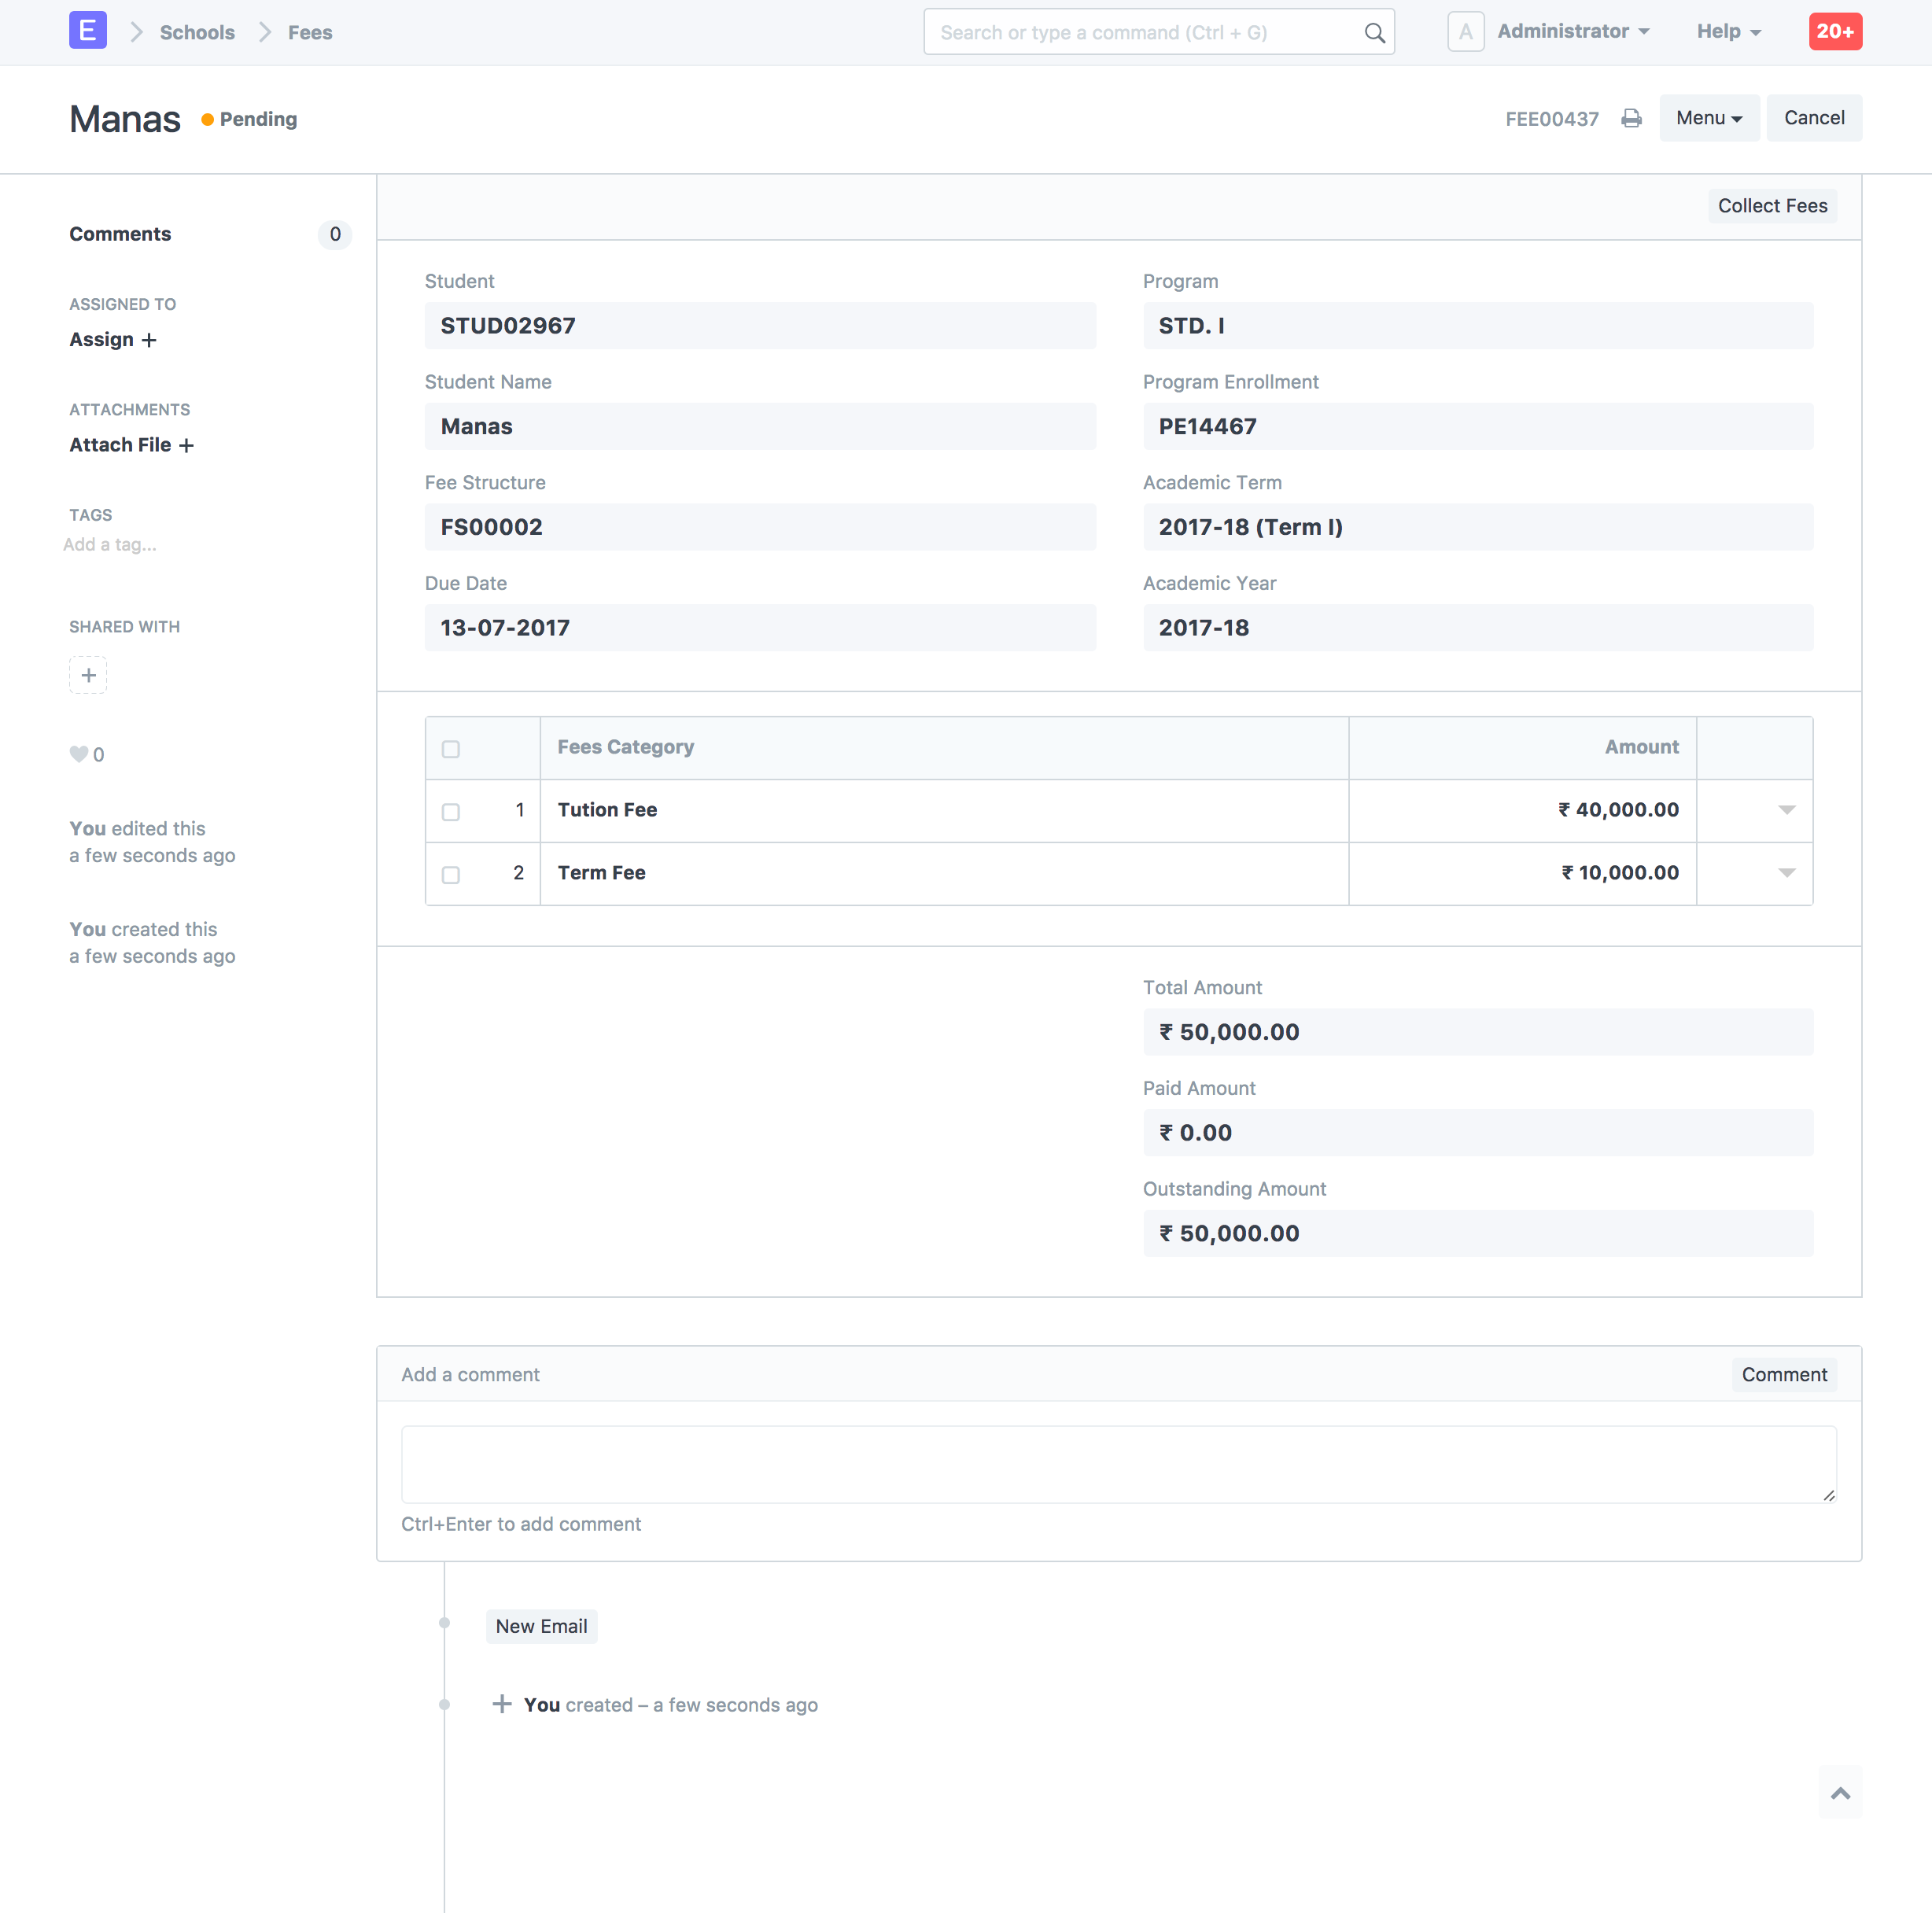Check the Tution Fee row checkbox

(451, 812)
